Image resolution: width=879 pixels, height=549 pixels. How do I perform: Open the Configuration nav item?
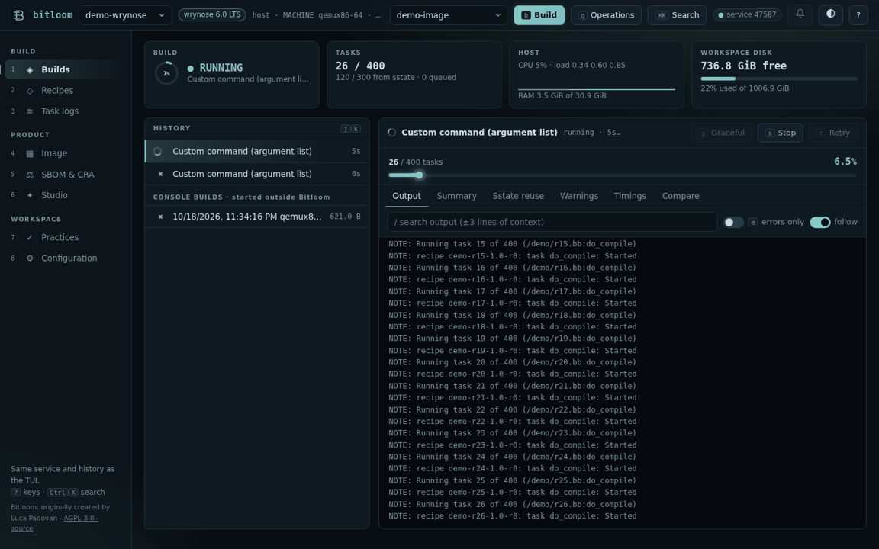[x=64, y=258]
